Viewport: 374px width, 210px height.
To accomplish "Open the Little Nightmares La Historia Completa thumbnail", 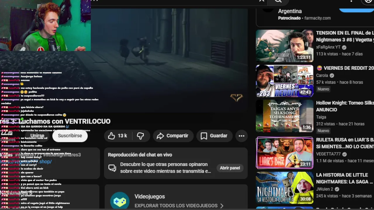I will click(x=285, y=188).
